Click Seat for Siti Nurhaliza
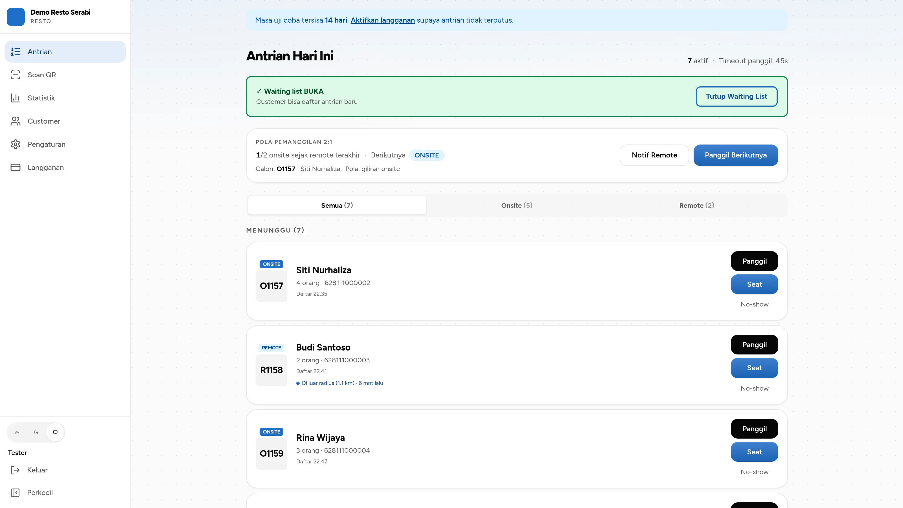Screen dimensions: 903x508 [x=754, y=284]
